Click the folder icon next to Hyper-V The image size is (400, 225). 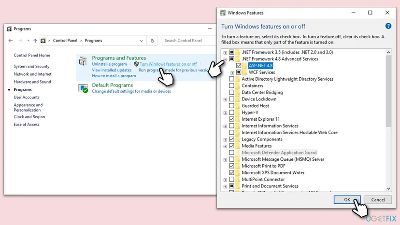[x=237, y=112]
